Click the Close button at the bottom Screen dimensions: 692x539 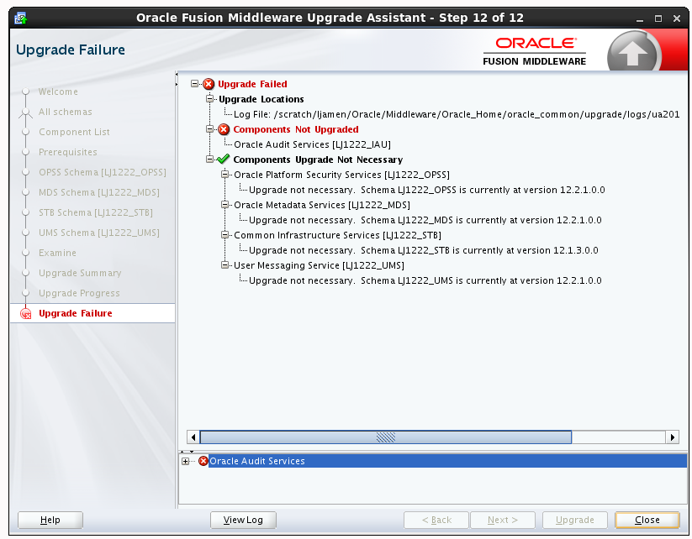point(647,520)
